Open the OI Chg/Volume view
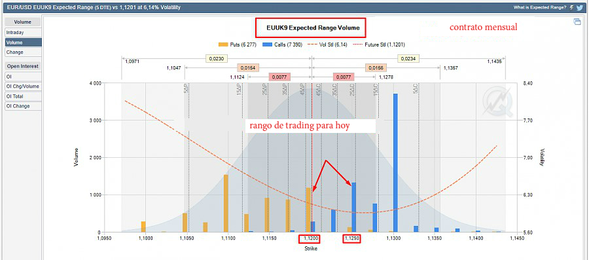The width and height of the screenshot is (589, 260). 23,86
